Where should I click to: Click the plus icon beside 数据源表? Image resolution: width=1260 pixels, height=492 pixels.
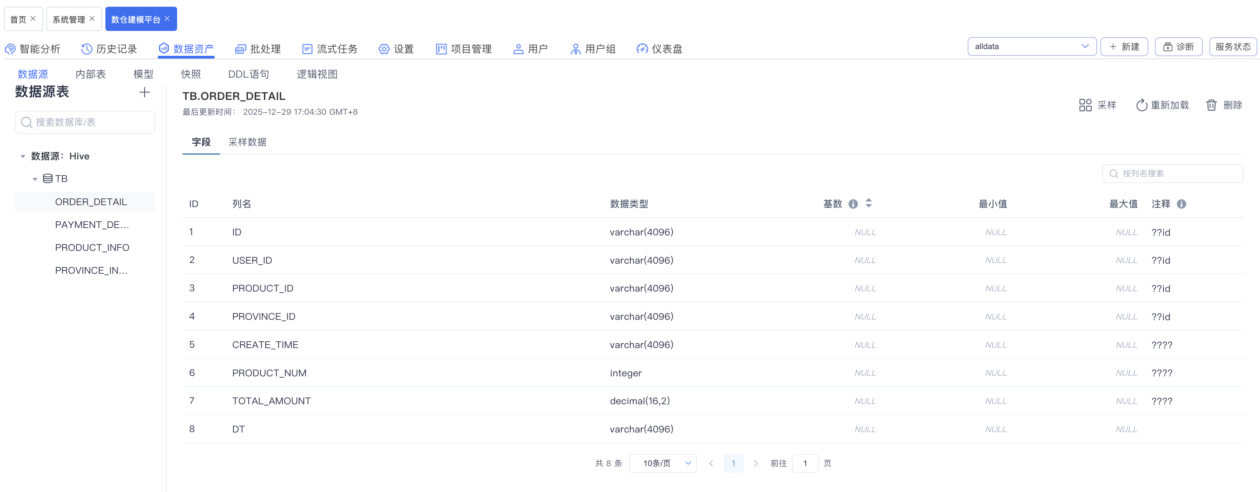pyautogui.click(x=144, y=92)
